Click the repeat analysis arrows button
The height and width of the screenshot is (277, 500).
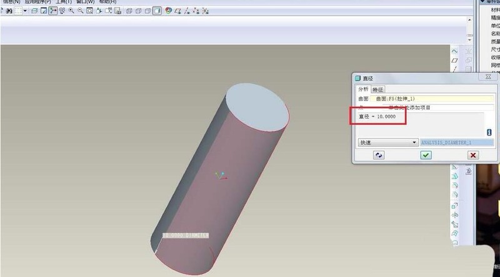point(379,155)
